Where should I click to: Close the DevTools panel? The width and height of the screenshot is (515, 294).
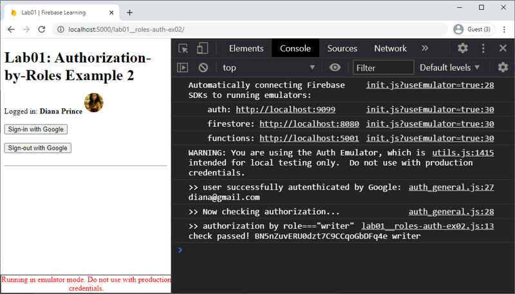[x=503, y=48]
